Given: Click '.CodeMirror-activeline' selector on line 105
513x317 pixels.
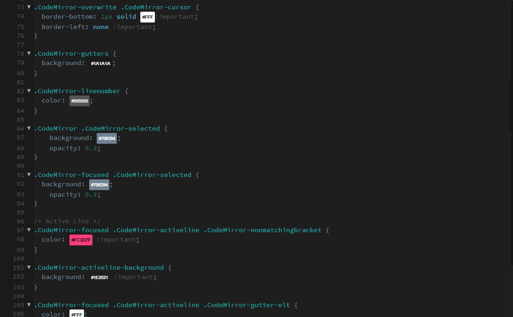Looking at the screenshot, I should [x=156, y=305].
